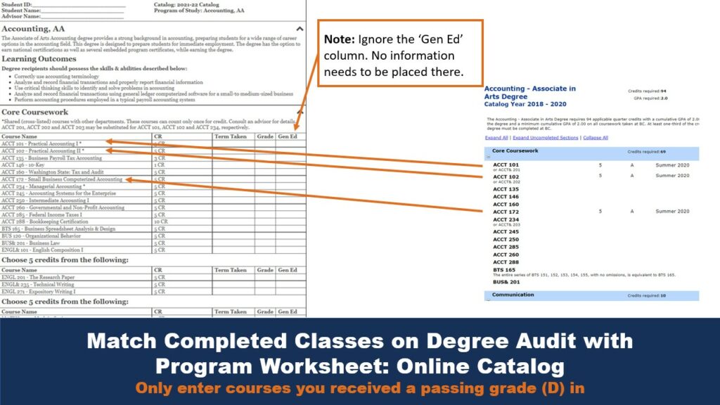Click the '10 CR' credit value

tap(161, 221)
